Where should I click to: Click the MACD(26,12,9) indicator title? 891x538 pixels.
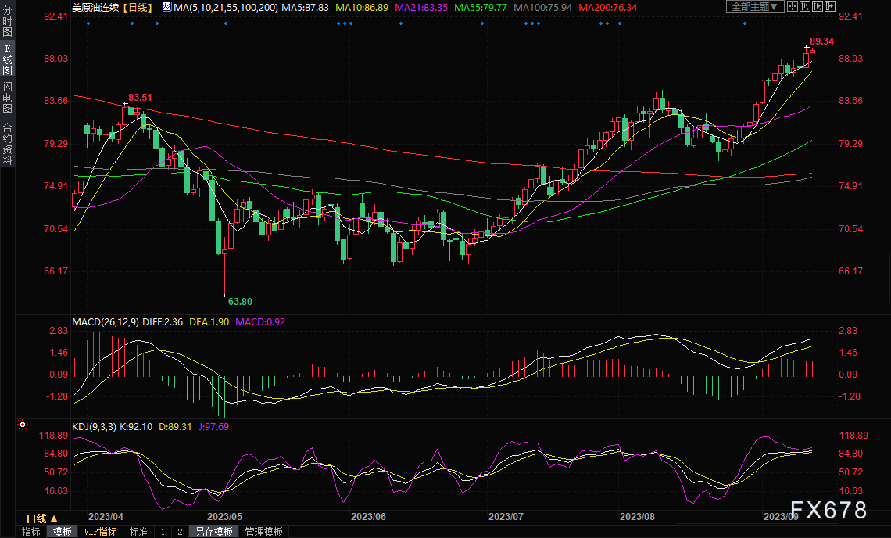point(106,322)
